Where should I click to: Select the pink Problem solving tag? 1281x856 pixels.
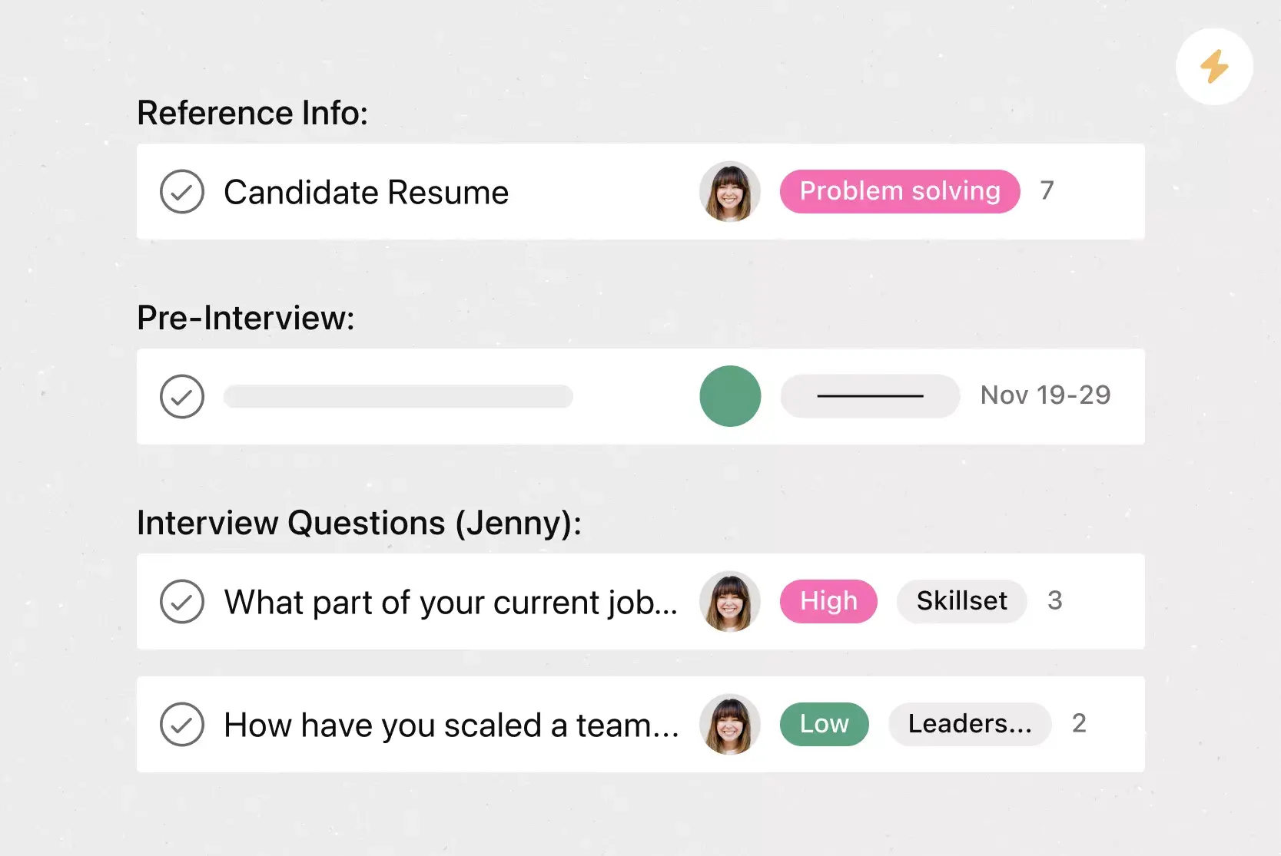pos(900,191)
